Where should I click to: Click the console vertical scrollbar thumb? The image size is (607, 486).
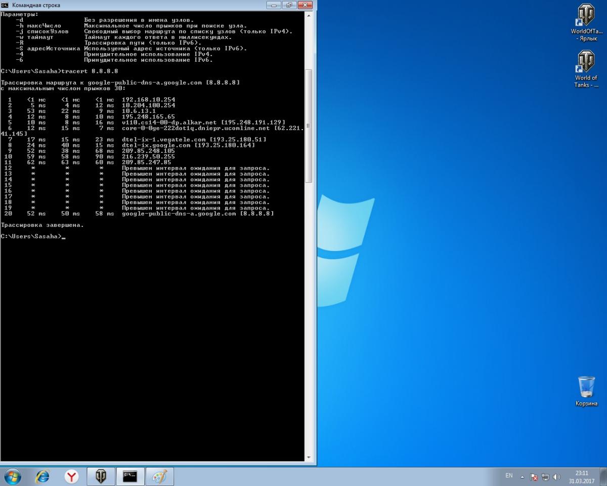click(x=309, y=126)
